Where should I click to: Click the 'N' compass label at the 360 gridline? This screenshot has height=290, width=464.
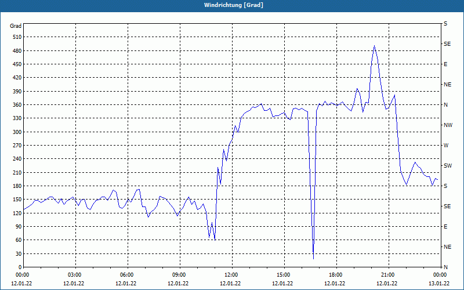[446, 105]
